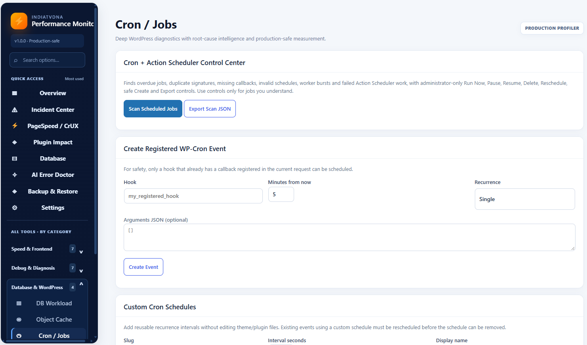Click the Speed & Frontend chevron arrow
This screenshot has height=345, width=587.
[81, 252]
